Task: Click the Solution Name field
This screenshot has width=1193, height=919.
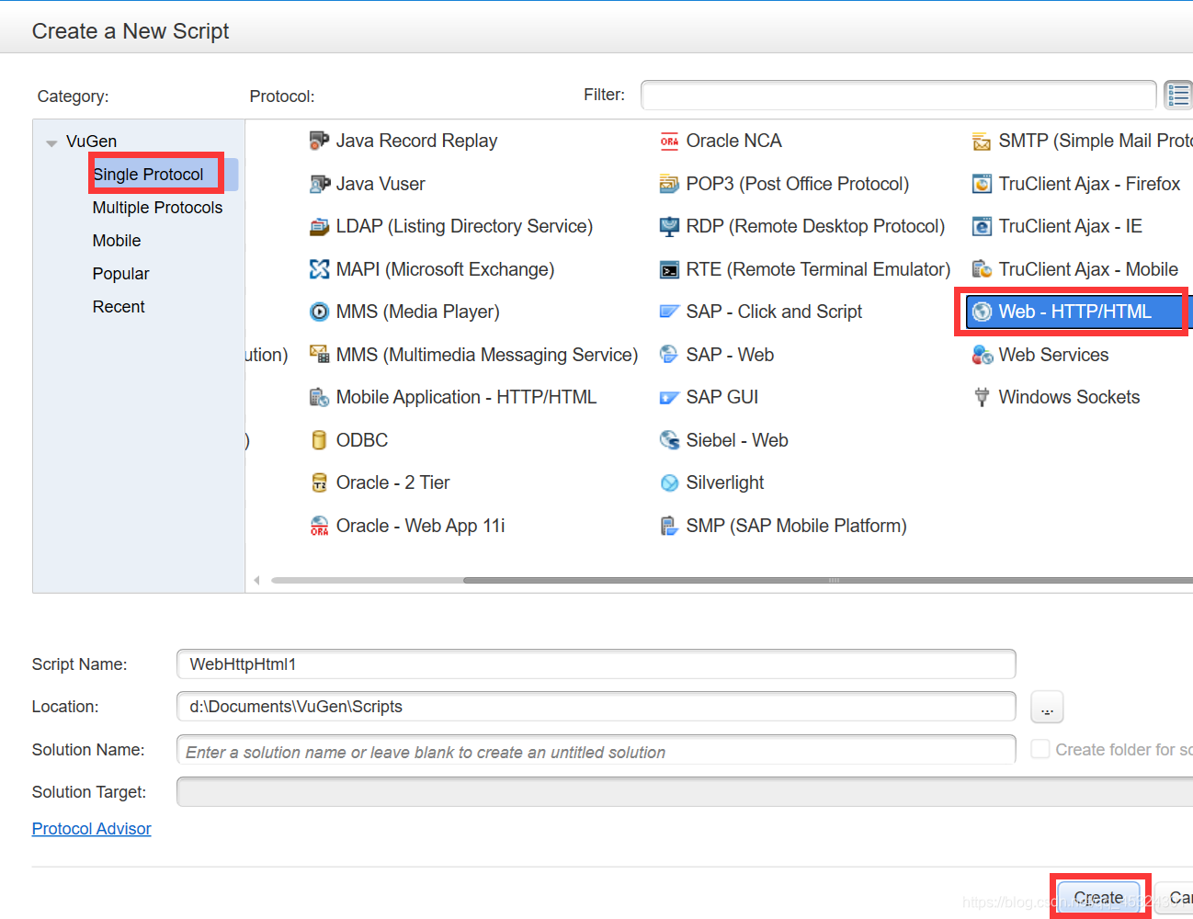Action: (596, 750)
